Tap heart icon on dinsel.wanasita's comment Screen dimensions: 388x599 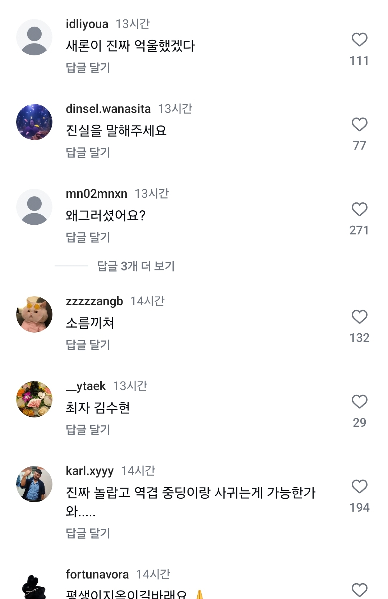click(x=359, y=124)
